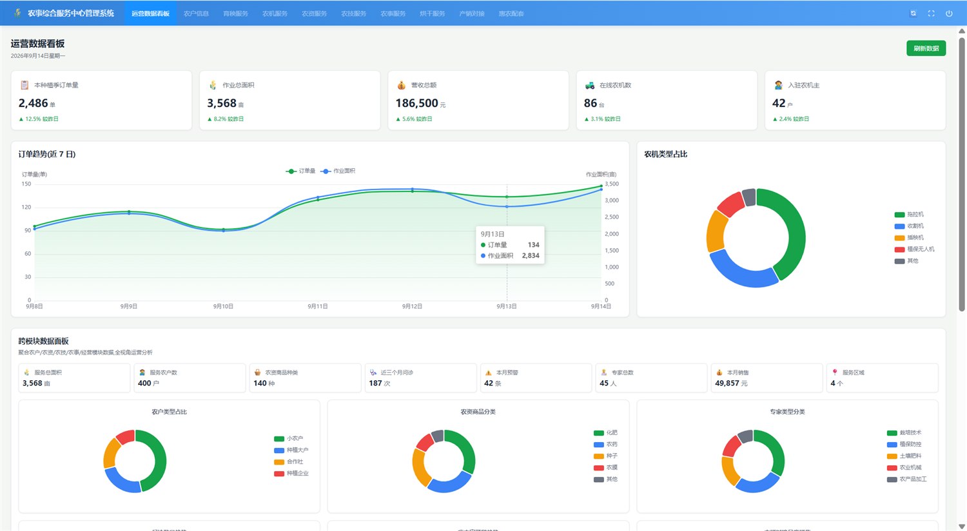
Task: Click the basket icon beside 农资商品种类
Action: 257,372
